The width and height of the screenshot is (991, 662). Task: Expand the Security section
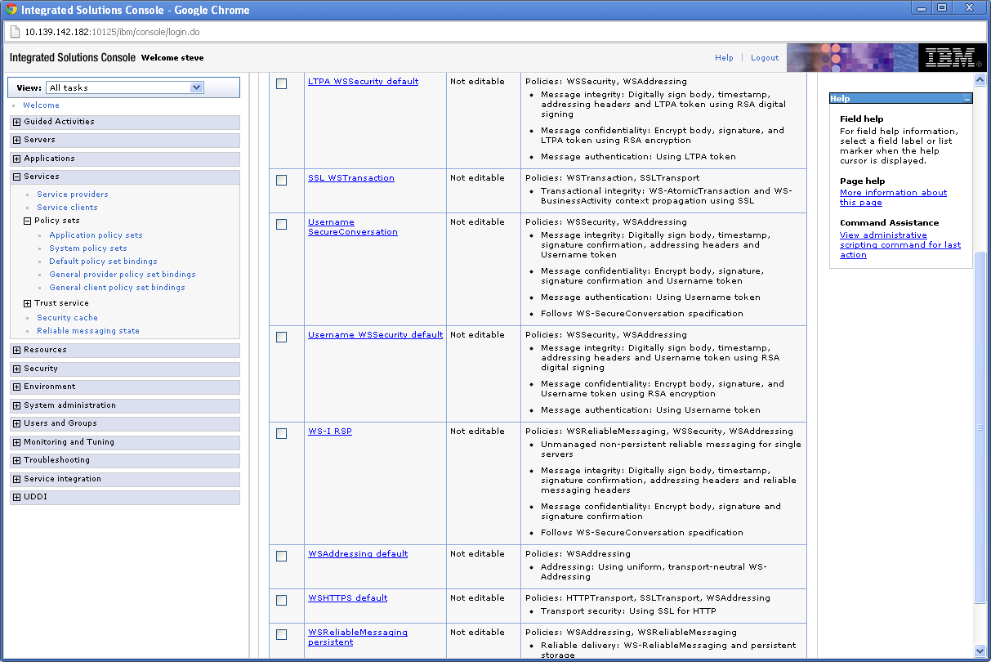(x=16, y=368)
